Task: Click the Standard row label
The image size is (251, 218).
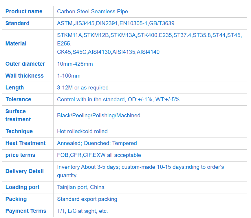Action: point(17,23)
